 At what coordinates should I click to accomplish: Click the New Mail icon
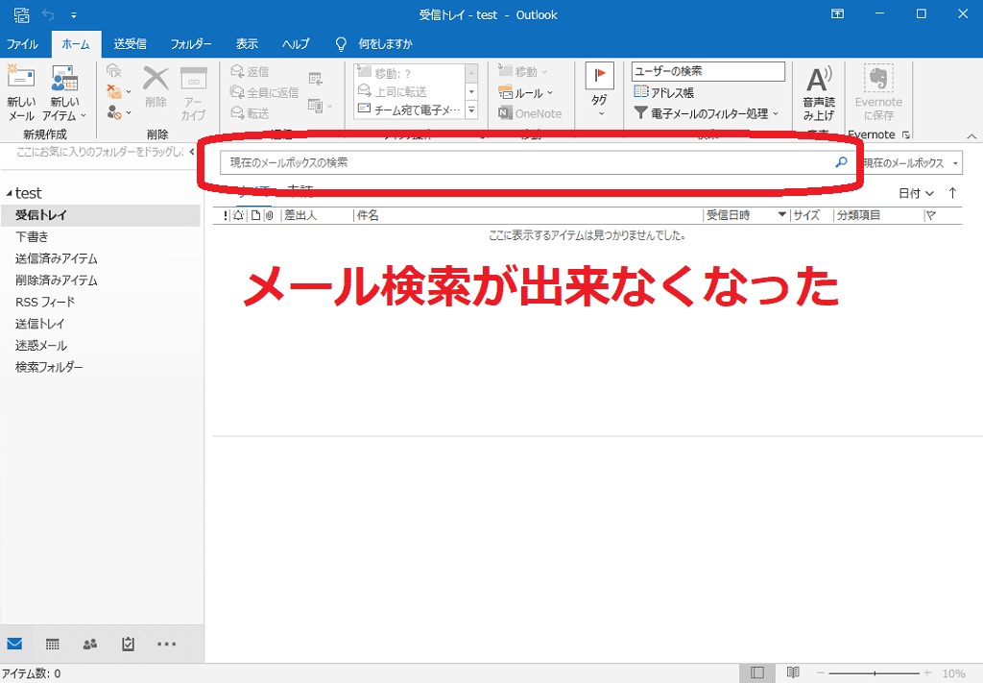[x=21, y=82]
